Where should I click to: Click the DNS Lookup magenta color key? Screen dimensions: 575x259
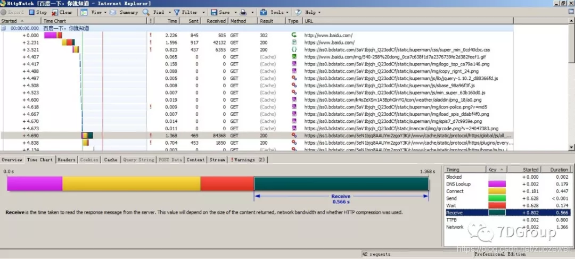coord(497,184)
